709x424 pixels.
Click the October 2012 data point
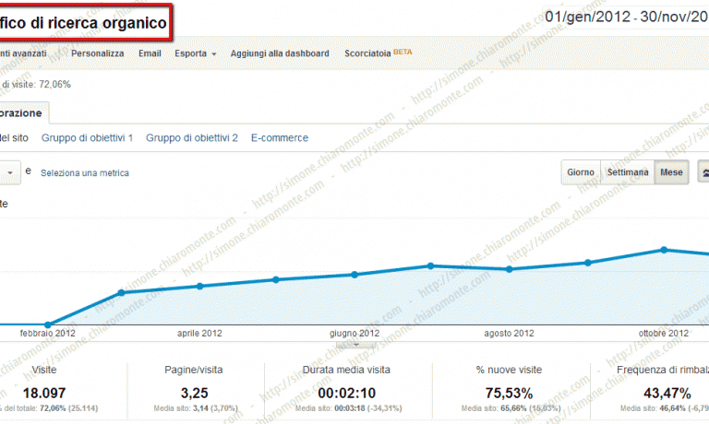[664, 250]
